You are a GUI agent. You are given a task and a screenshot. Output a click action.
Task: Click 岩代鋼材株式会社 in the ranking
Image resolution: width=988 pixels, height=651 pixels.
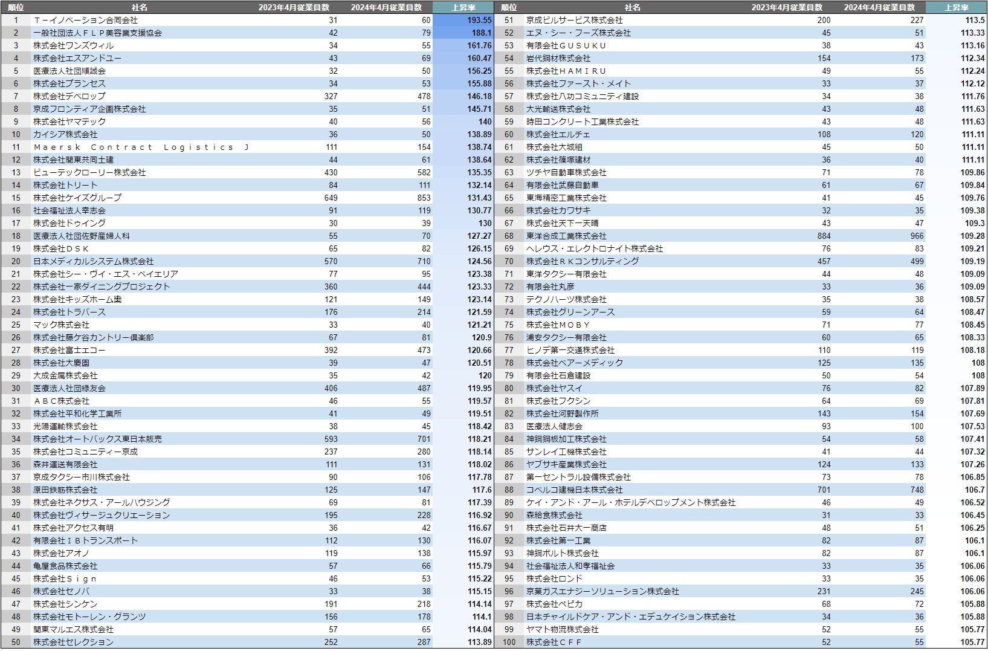[x=558, y=58]
